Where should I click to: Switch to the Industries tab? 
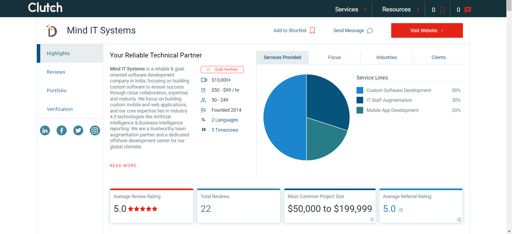386,57
